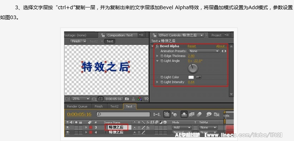
Task: Open the Add blending mode dropdown
Action: (182, 127)
